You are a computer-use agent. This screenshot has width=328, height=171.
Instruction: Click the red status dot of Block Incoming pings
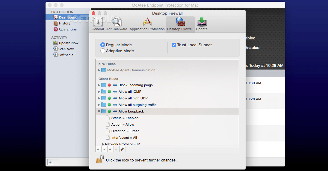coord(109,85)
